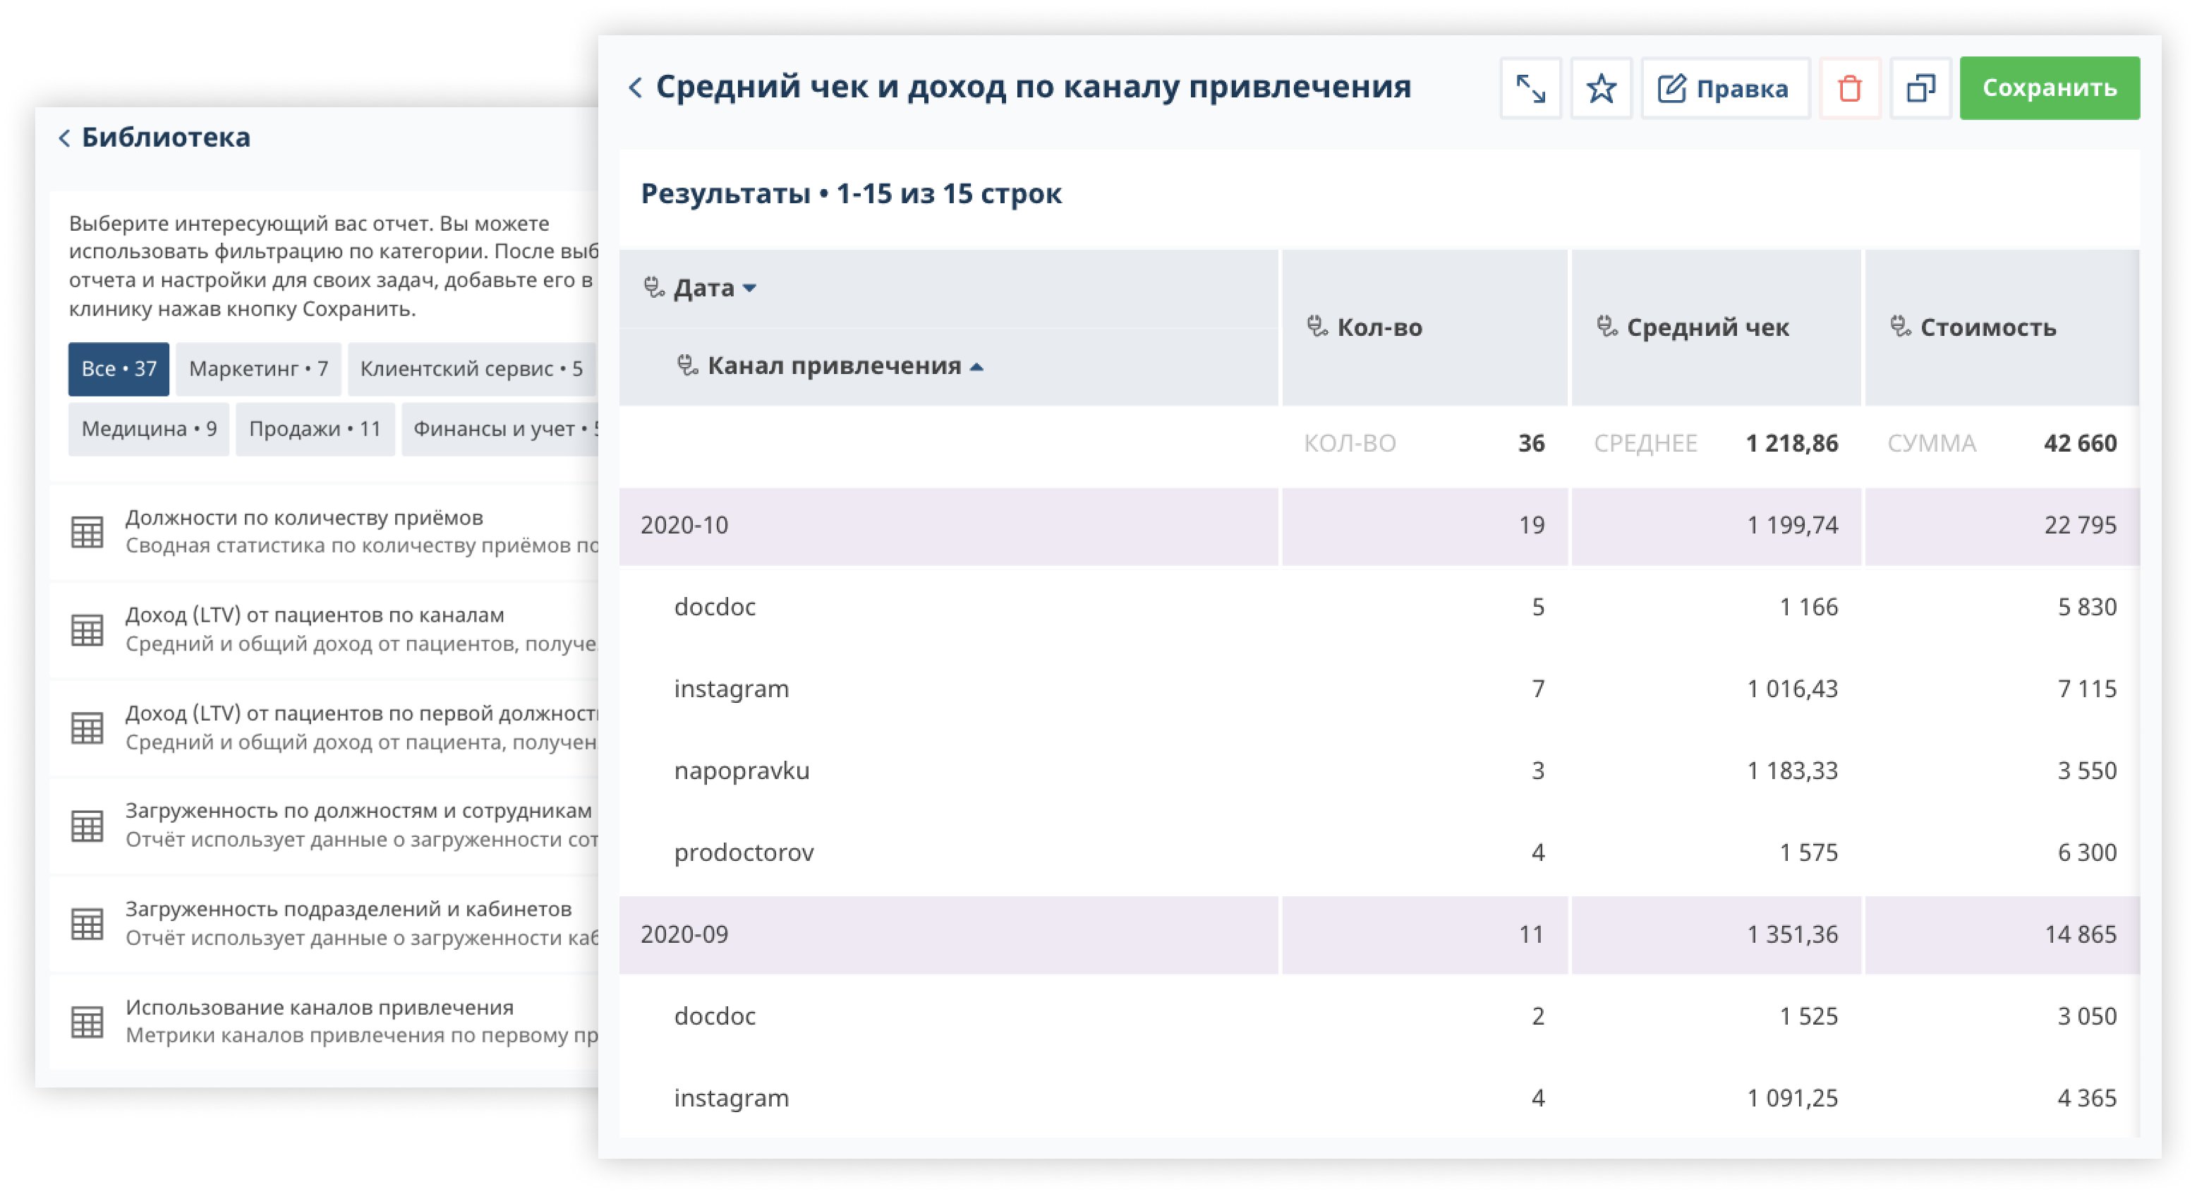
Task: Duplicate the report with the copy icon
Action: pyautogui.click(x=1922, y=88)
